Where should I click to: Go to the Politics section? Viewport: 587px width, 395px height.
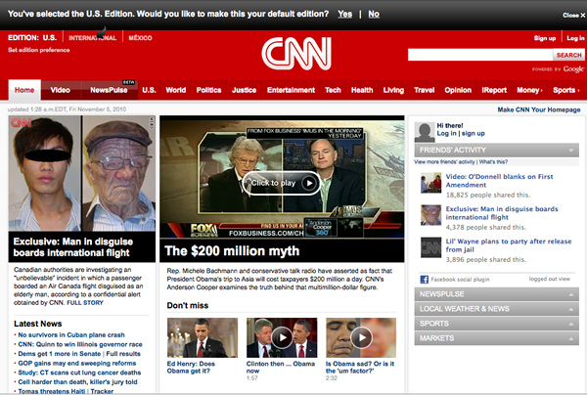pyautogui.click(x=208, y=90)
